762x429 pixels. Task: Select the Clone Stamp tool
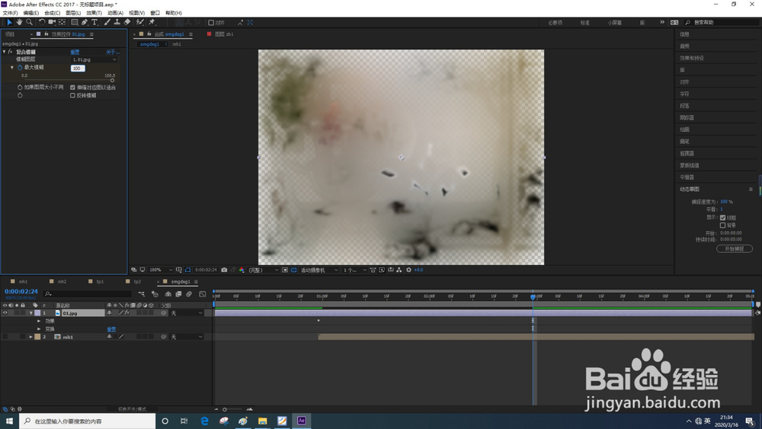(117, 22)
